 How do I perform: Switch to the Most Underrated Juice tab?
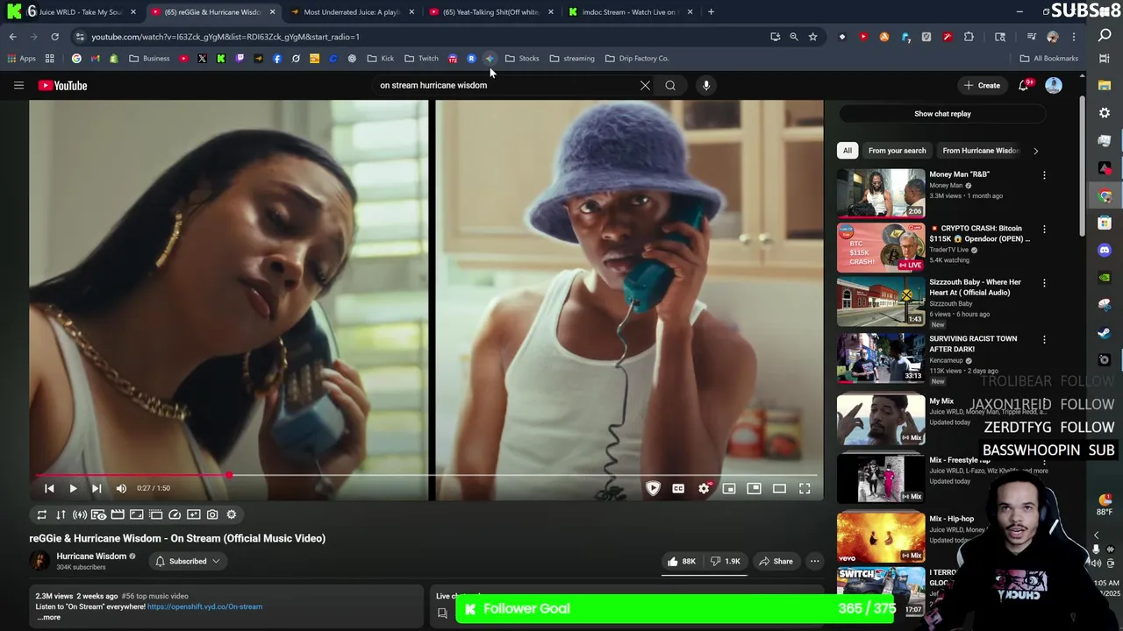coord(351,12)
